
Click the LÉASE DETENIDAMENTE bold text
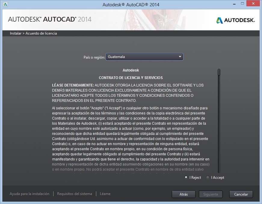[73, 85]
